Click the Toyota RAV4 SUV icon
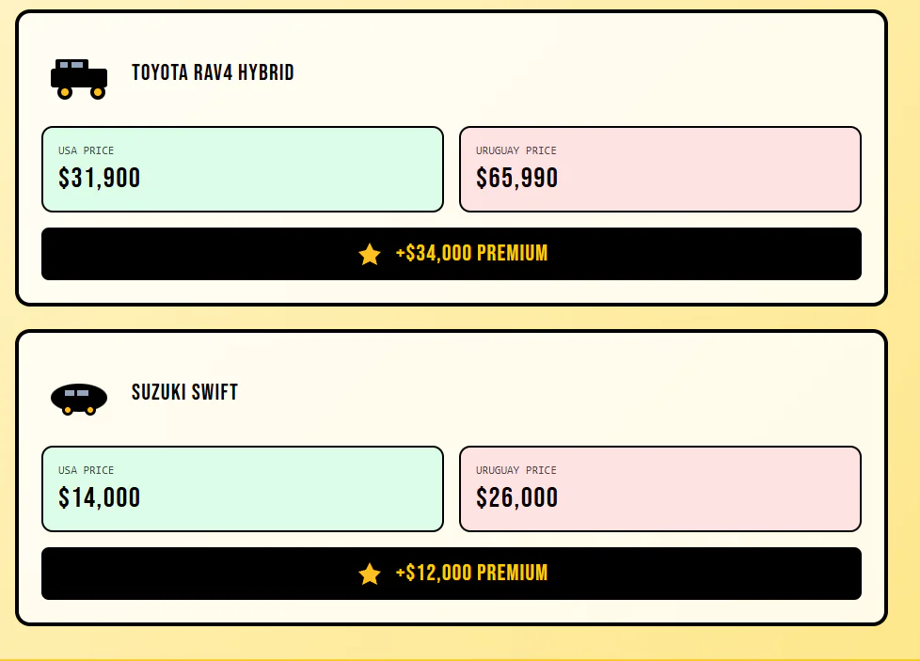Viewport: 920px width, 661px height. click(79, 78)
